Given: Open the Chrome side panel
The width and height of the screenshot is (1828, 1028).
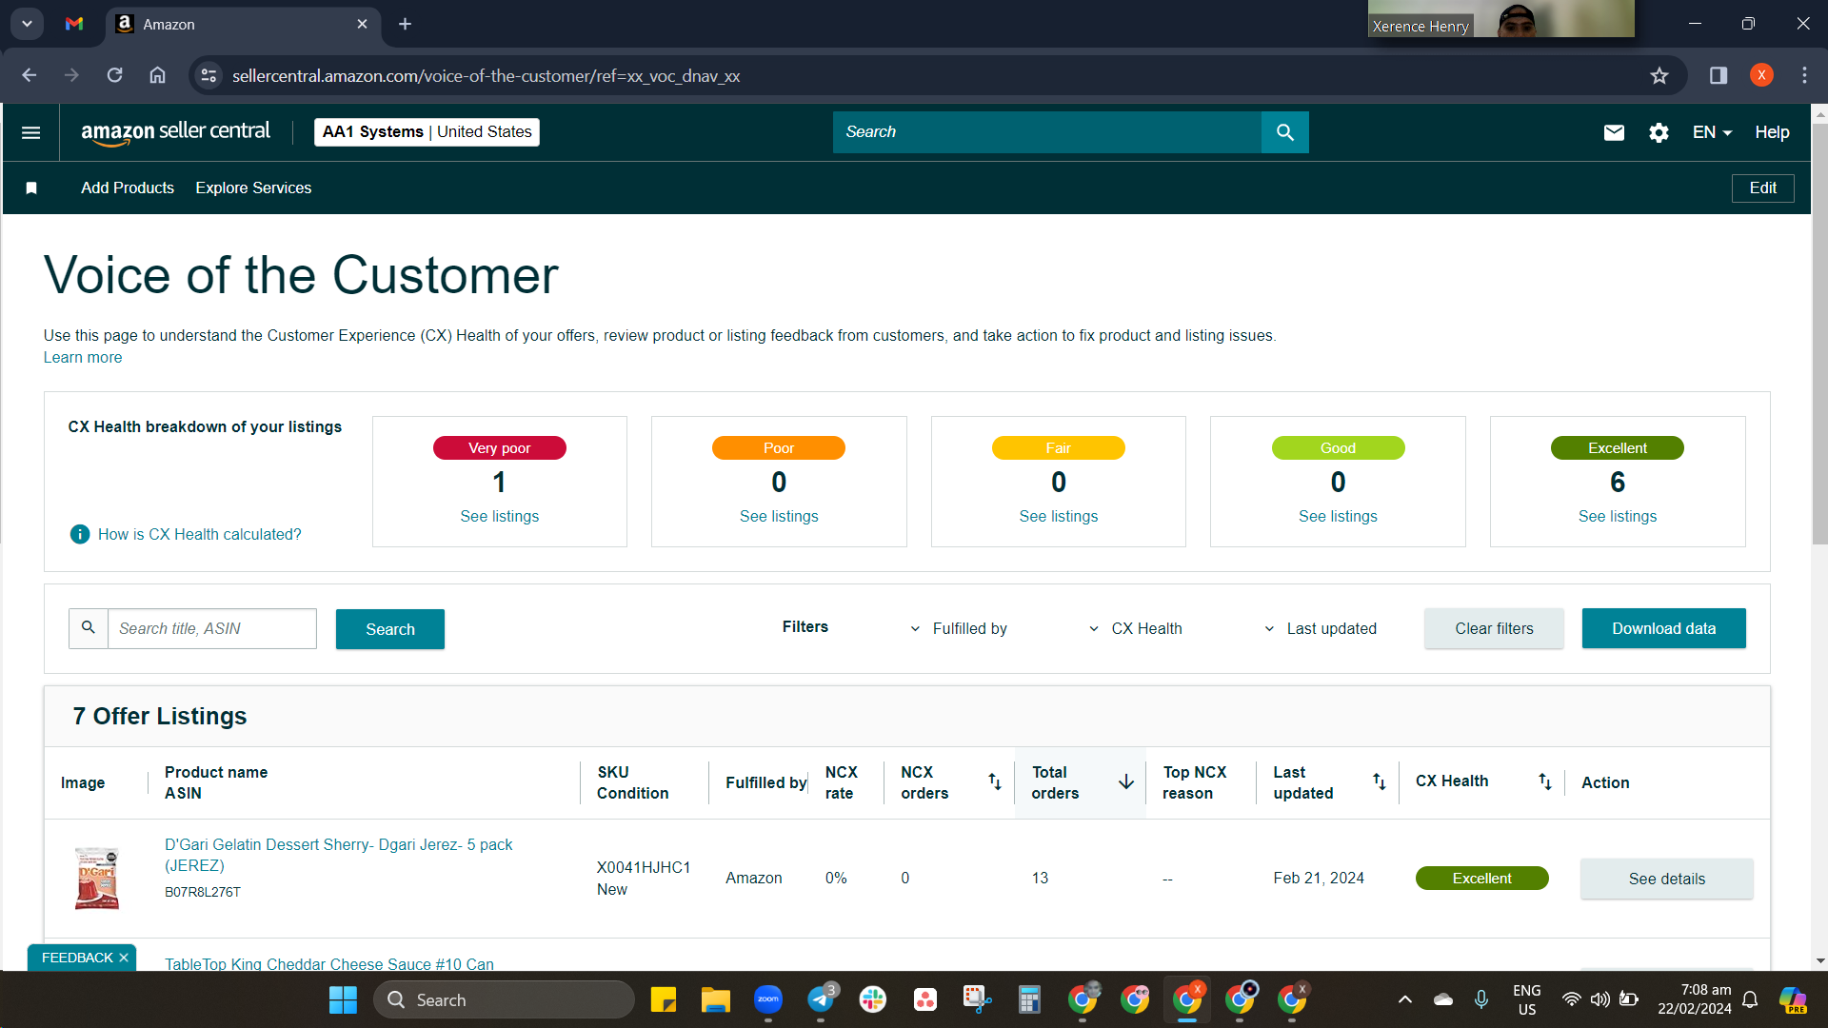Looking at the screenshot, I should 1719,75.
